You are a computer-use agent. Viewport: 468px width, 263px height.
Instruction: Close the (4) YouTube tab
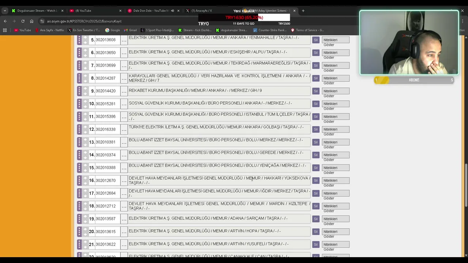pyautogui.click(x=120, y=11)
